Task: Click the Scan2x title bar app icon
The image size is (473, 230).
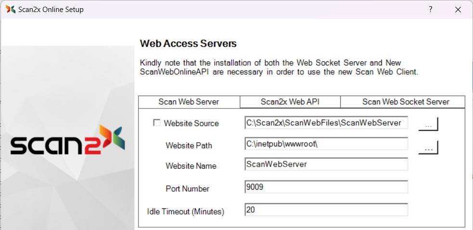Action: pos(11,9)
